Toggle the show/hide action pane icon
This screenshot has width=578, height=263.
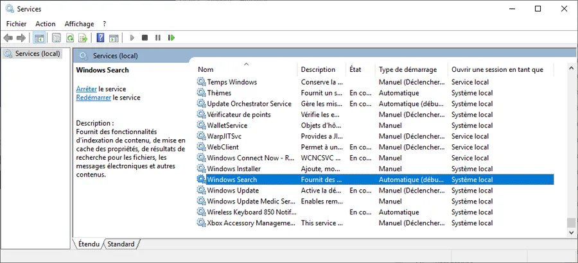coord(114,38)
